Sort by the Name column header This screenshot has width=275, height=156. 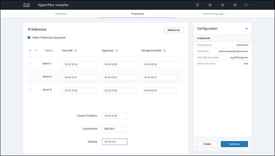(49, 50)
